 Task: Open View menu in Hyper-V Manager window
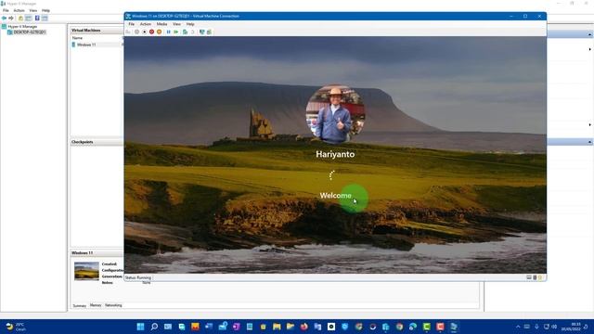coord(33,10)
